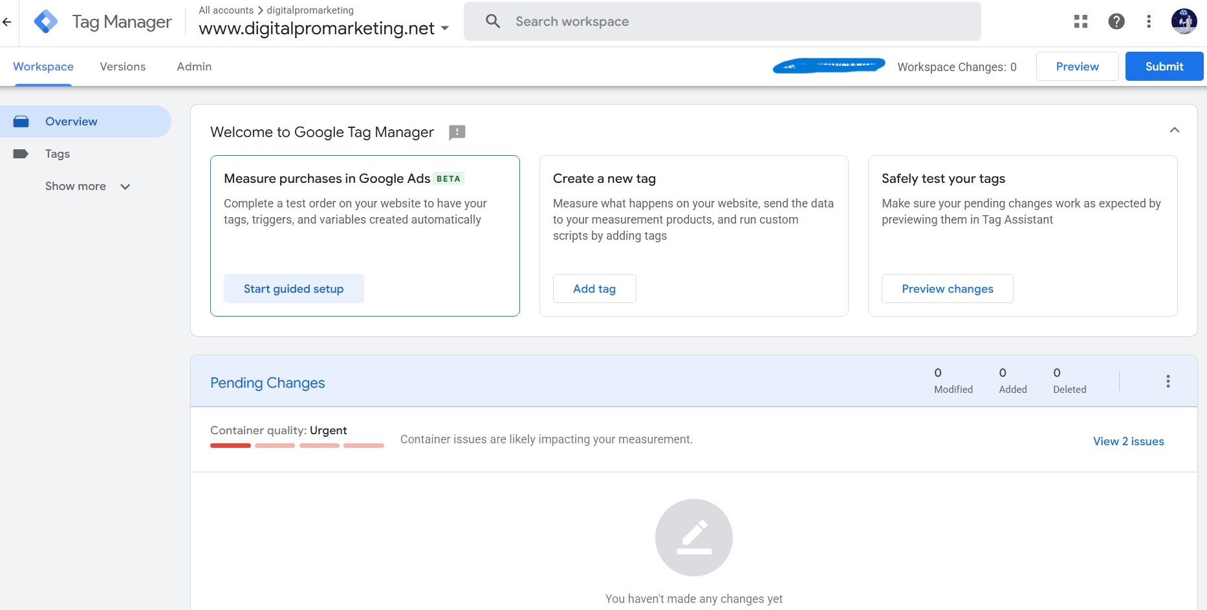Click the blue Submit button
Viewport: 1207px width, 610px height.
pyautogui.click(x=1164, y=67)
